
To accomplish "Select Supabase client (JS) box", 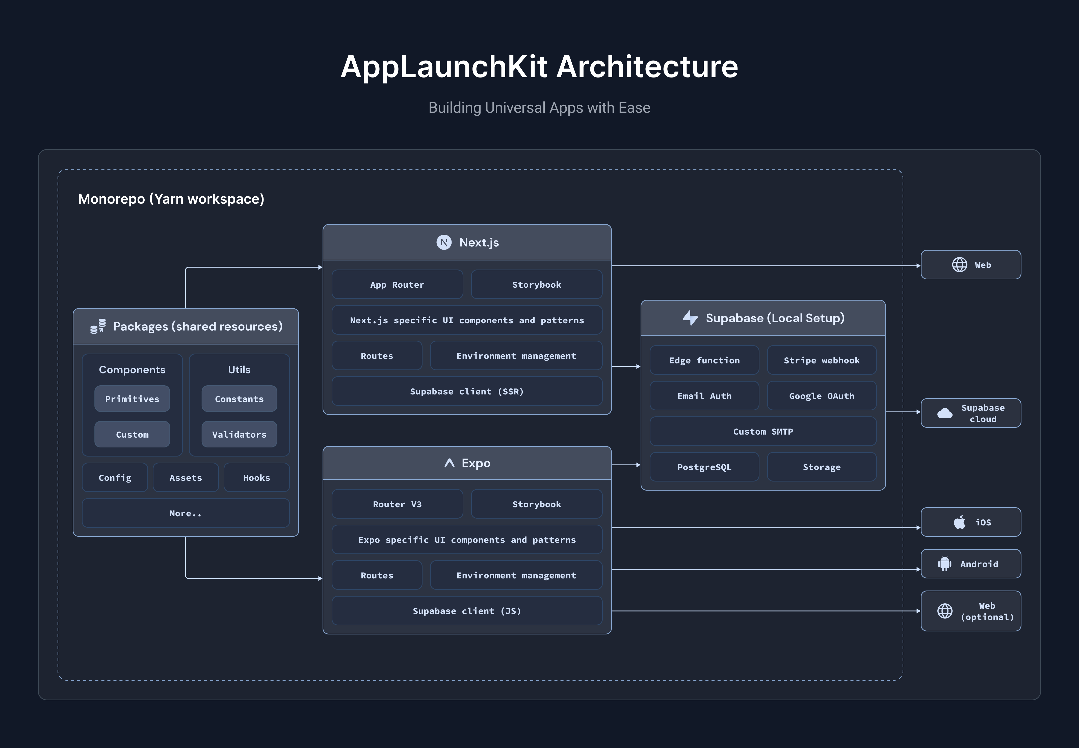I will point(467,611).
